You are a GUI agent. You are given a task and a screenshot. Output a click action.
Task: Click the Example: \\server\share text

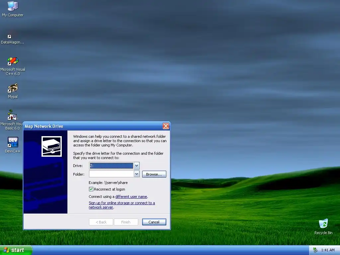(x=108, y=183)
